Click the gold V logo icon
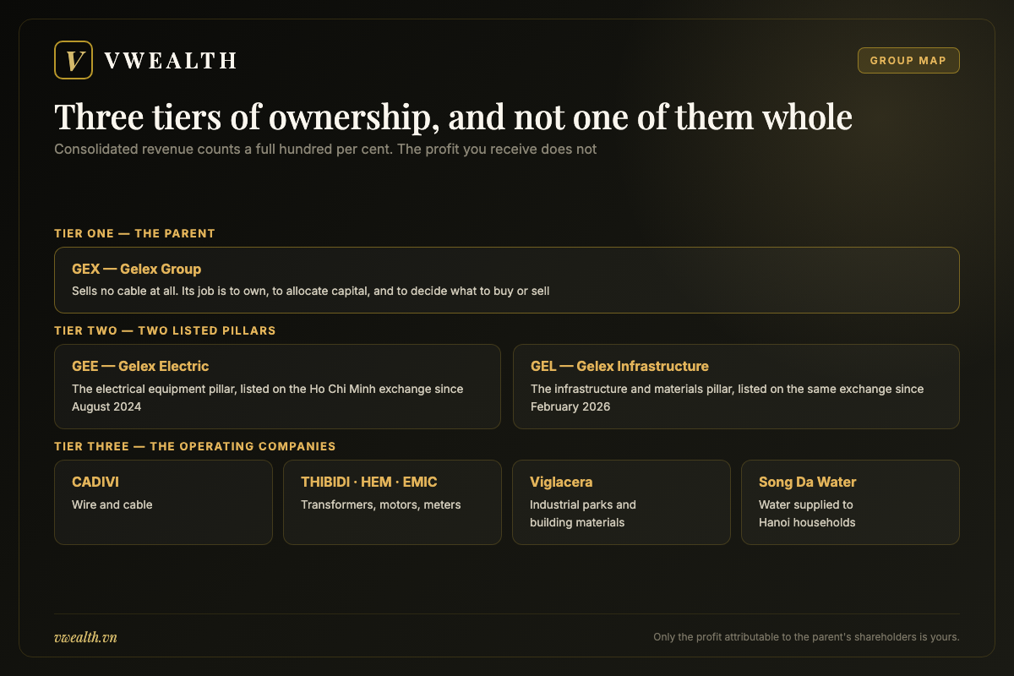 click(x=73, y=60)
